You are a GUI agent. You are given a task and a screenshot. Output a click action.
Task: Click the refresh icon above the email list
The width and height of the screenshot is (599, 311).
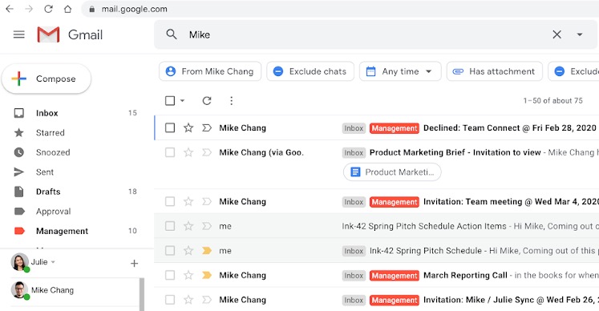tap(207, 100)
